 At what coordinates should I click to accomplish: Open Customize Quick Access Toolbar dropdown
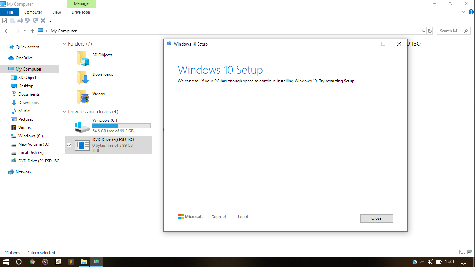(50, 21)
